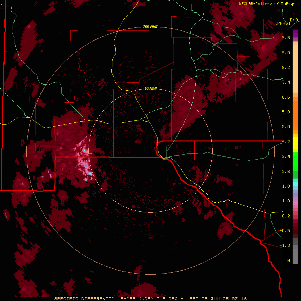Pick the yellow band on the color bar
This screenshot has width=301, height=301.
point(295,143)
